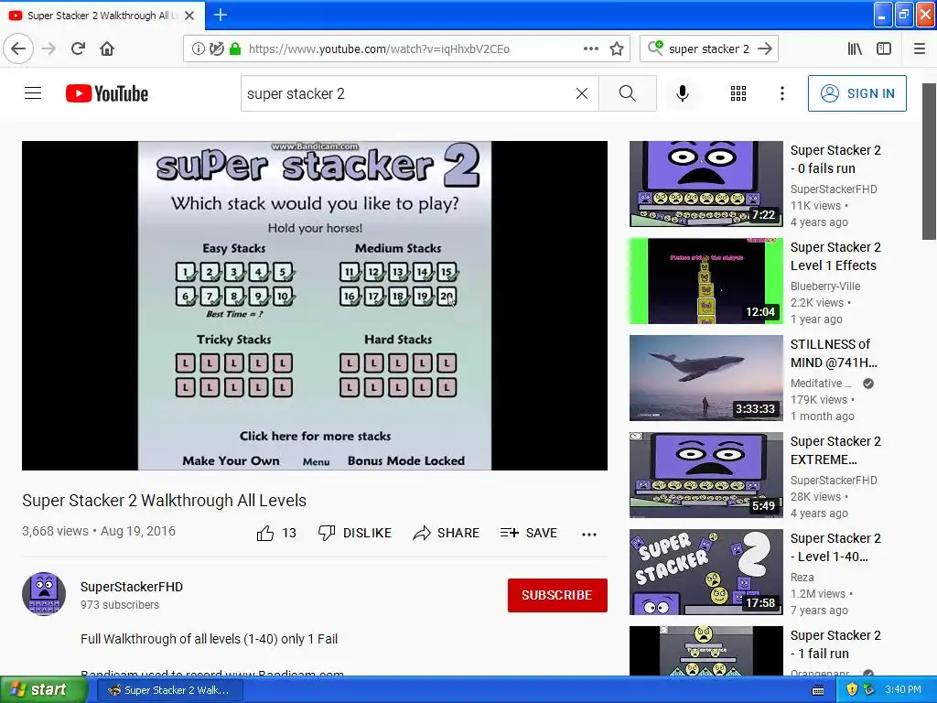Click the SuperStackerFHD channel name
This screenshot has width=937, height=703.
(x=132, y=587)
